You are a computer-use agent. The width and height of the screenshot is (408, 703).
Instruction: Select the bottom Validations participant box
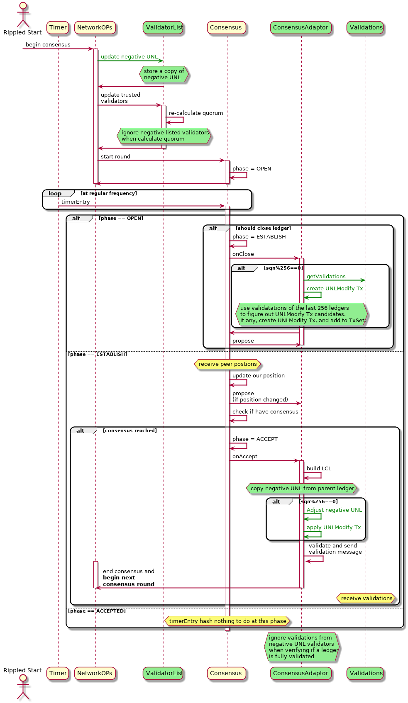(x=366, y=673)
